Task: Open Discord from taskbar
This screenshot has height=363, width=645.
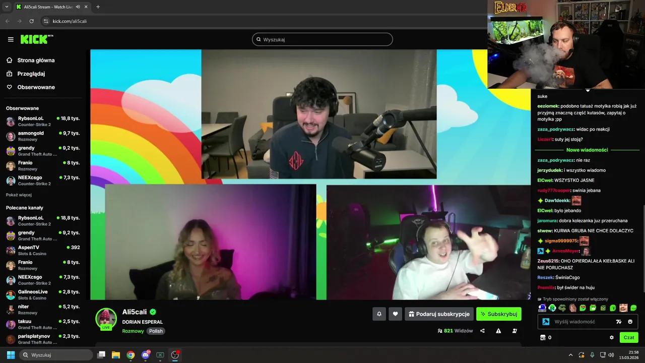Action: pos(145,355)
